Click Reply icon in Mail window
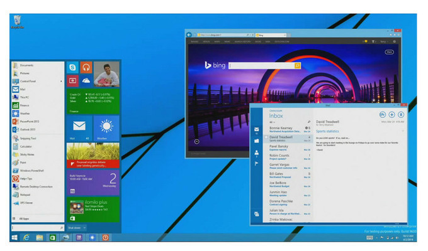428x251 pixels. tap(383, 115)
